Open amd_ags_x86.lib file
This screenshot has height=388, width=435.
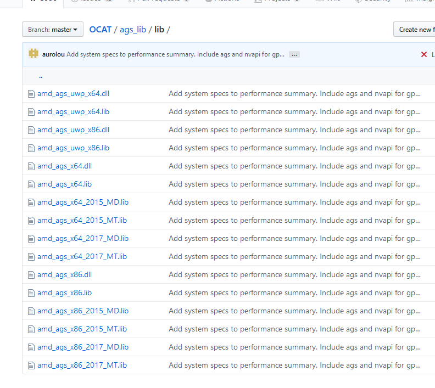(x=65, y=293)
